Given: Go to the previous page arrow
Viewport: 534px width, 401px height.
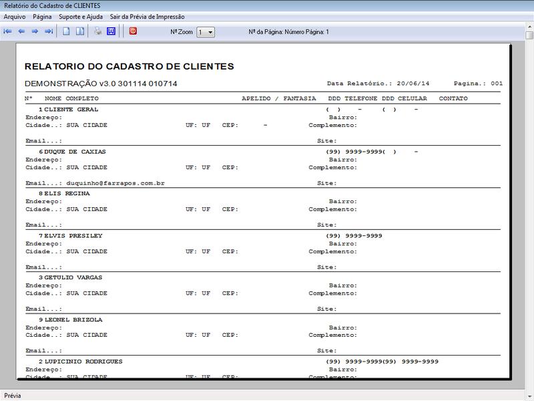Looking at the screenshot, I should pyautogui.click(x=21, y=31).
